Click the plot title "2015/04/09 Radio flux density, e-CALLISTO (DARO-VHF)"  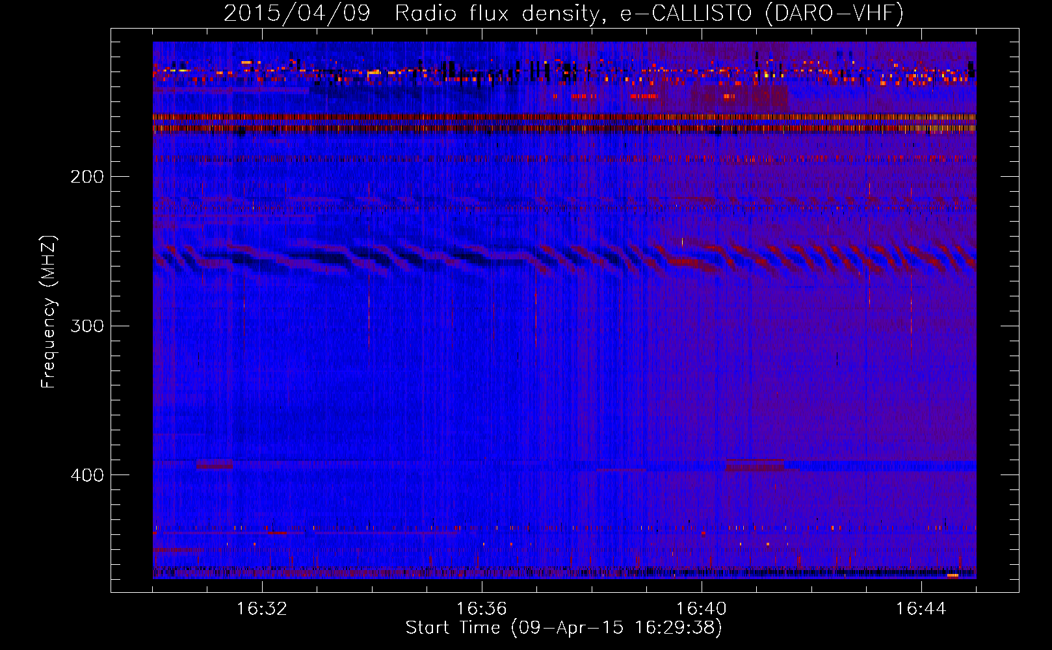pos(564,13)
